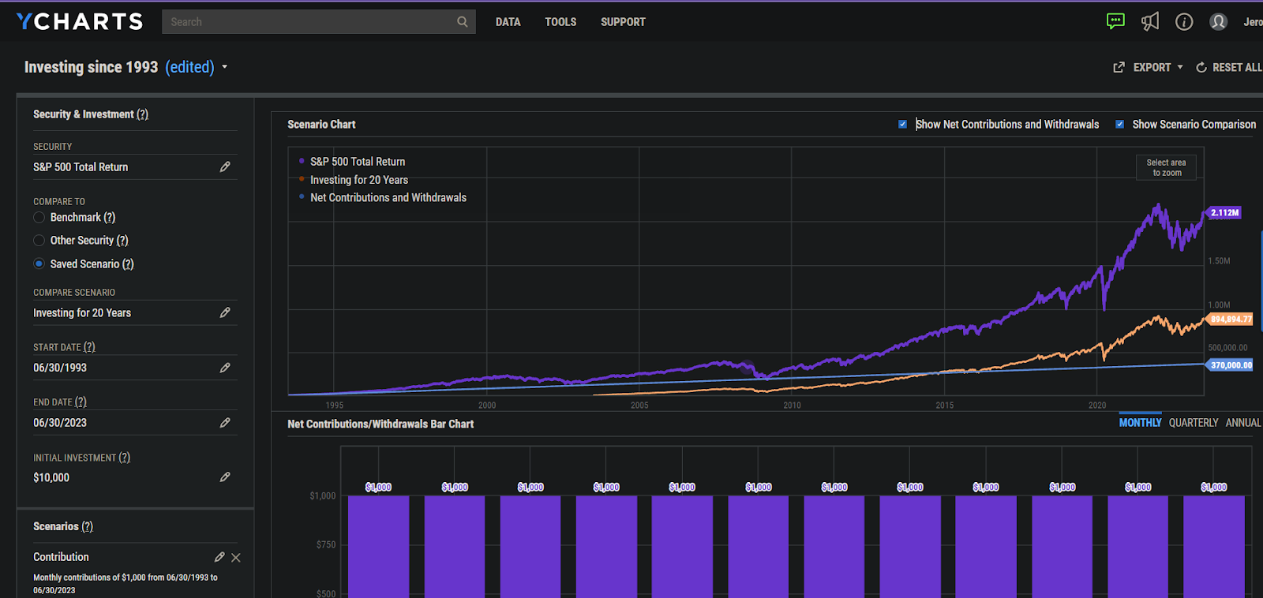Click the orange Investing for 20 Years legend dot
This screenshot has height=598, width=1263.
[302, 179]
